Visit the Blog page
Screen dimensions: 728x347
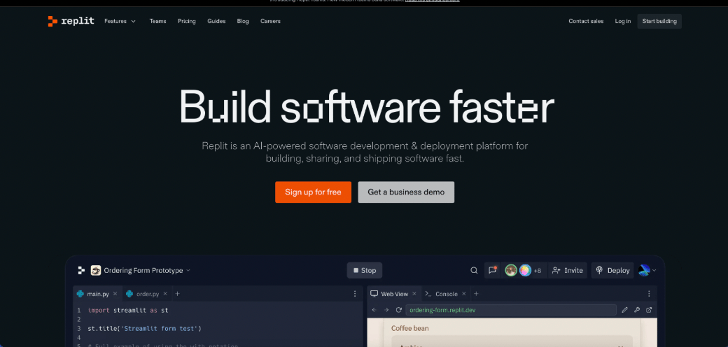coord(243,22)
